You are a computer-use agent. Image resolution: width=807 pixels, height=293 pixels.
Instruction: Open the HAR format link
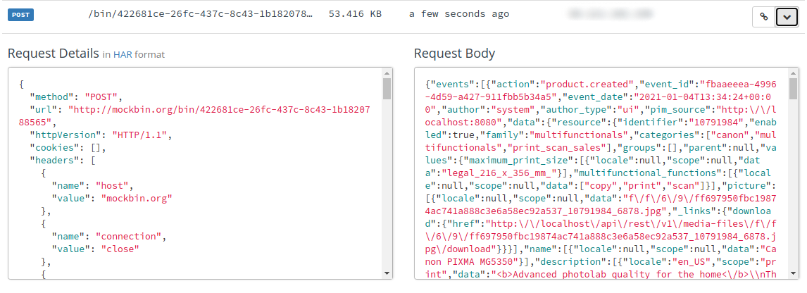[123, 54]
